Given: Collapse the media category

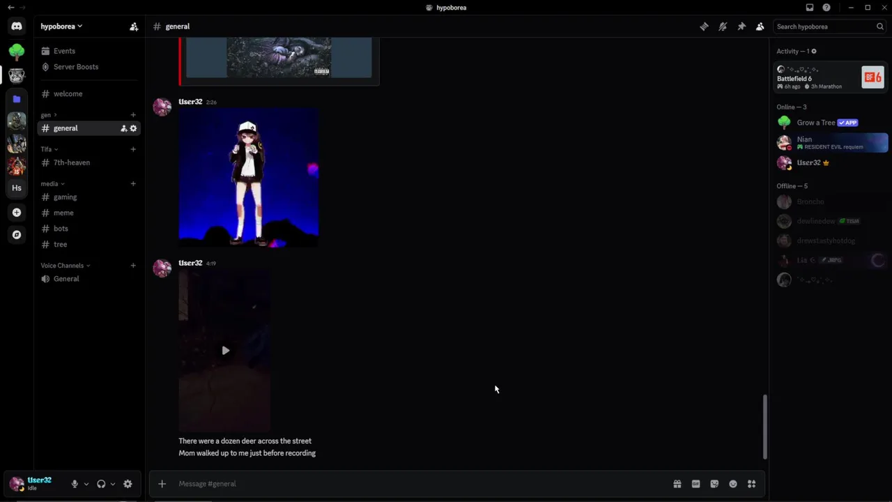Looking at the screenshot, I should (x=52, y=184).
